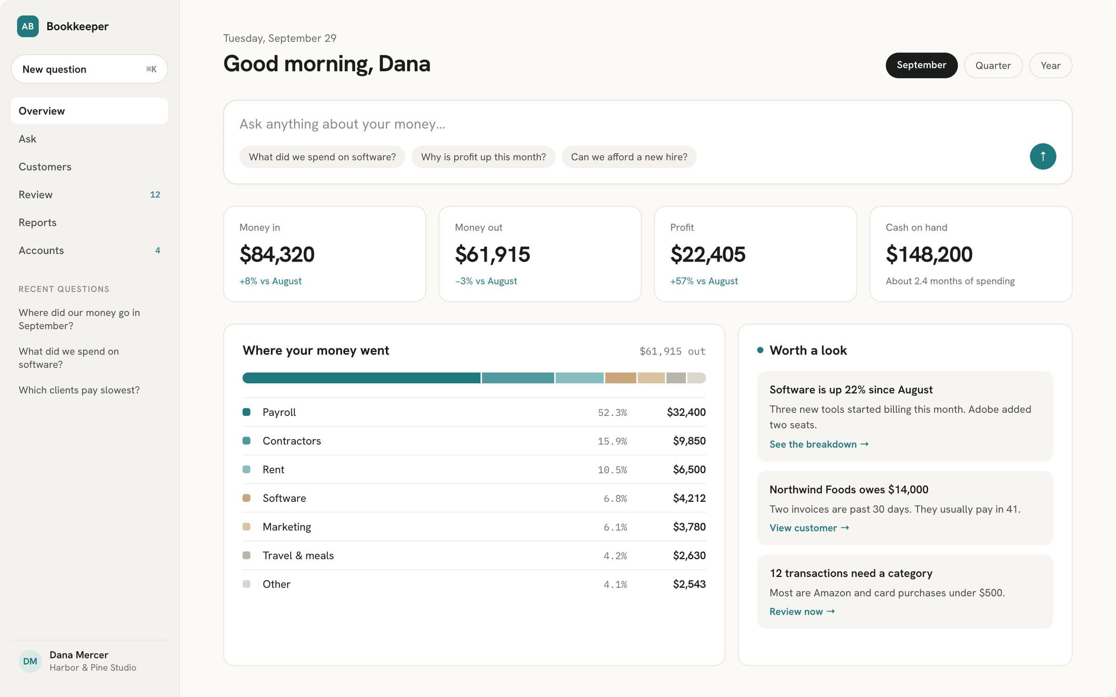Select the Payroll segment of spending bar
The image size is (1116, 697).
coord(361,378)
